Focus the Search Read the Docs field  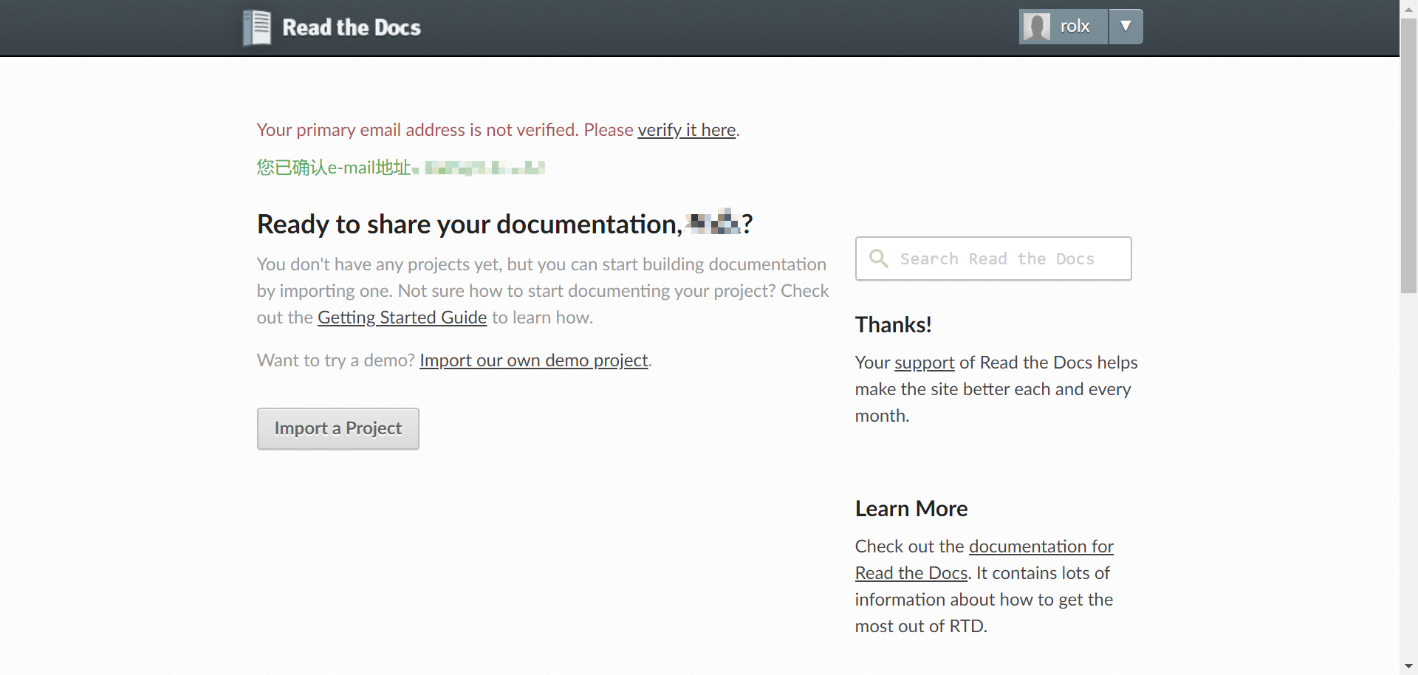click(993, 258)
